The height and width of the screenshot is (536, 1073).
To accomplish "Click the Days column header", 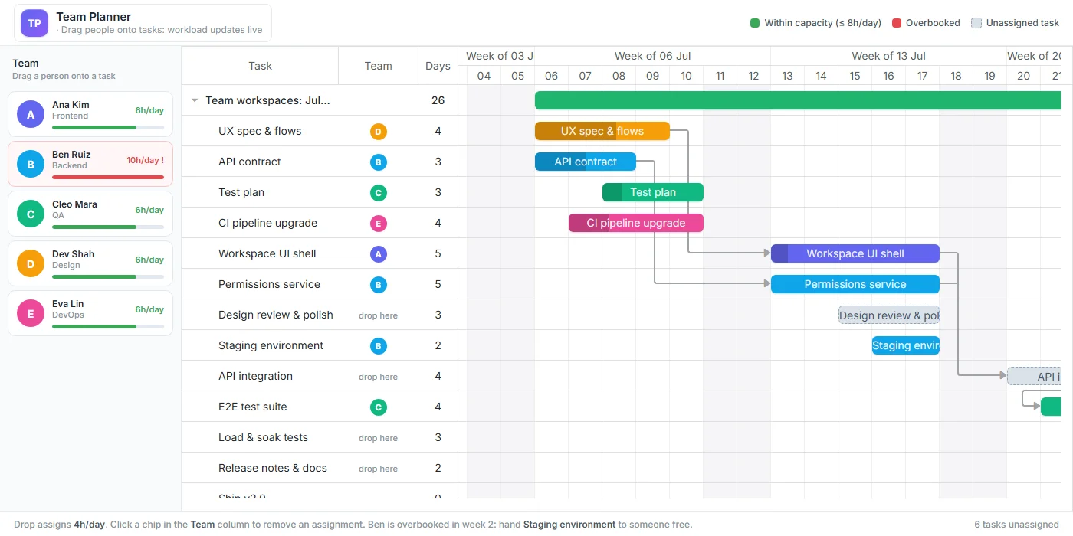I will pyautogui.click(x=438, y=66).
